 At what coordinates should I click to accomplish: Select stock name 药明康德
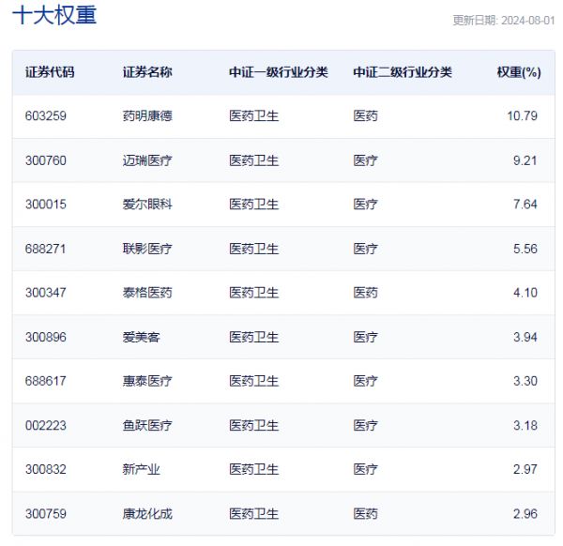(147, 116)
